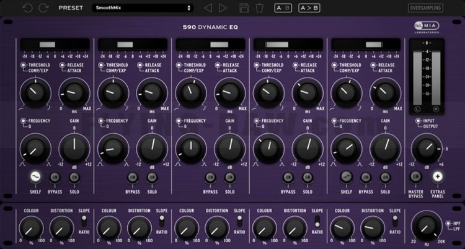Click band 1 COLOUR percent knob
This screenshot has height=249, width=465.
(31, 229)
